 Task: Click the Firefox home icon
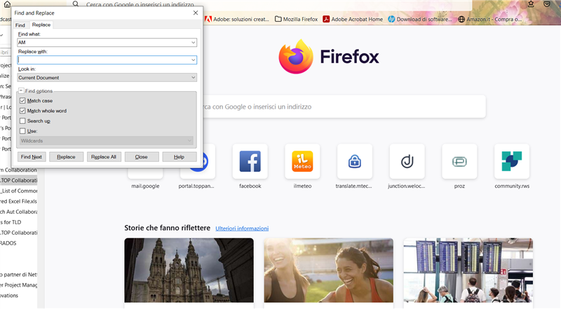click(7, 4)
